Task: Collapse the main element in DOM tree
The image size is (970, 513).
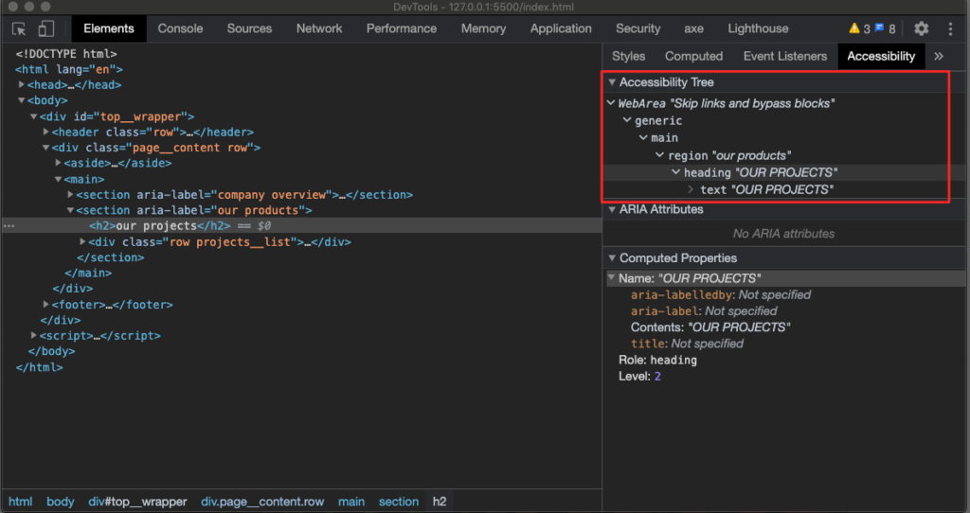Action: pos(59,179)
